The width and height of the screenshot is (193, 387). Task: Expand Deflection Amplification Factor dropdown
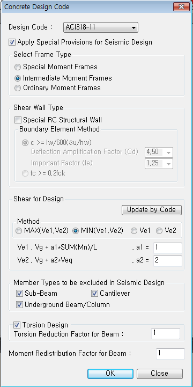pos(159,152)
